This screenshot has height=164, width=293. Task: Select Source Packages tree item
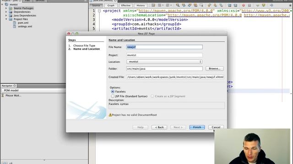[23, 8]
